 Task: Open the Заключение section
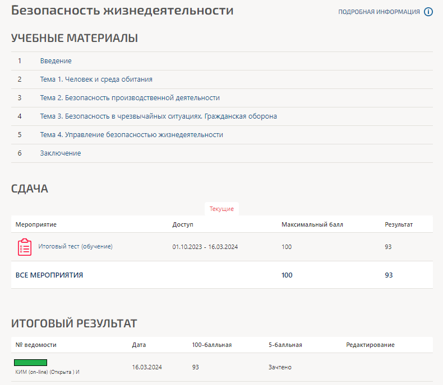[x=60, y=153]
